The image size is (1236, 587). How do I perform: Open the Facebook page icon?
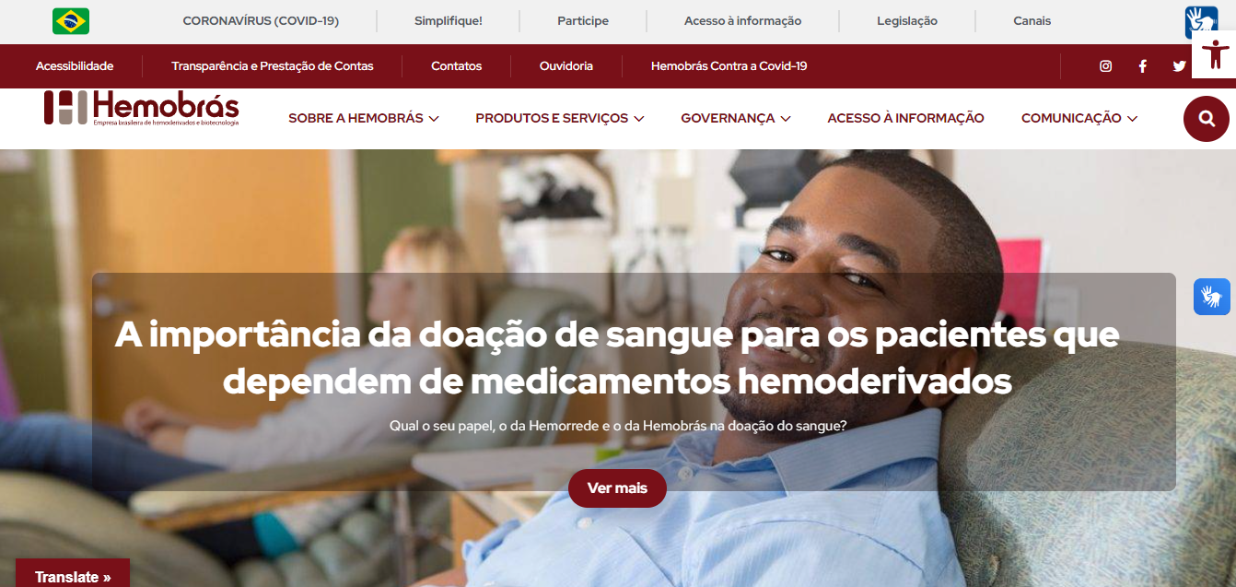click(x=1143, y=65)
